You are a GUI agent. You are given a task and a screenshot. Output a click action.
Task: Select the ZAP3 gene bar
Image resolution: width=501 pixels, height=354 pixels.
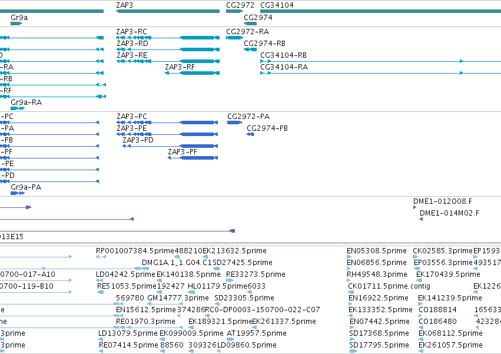(168, 11)
